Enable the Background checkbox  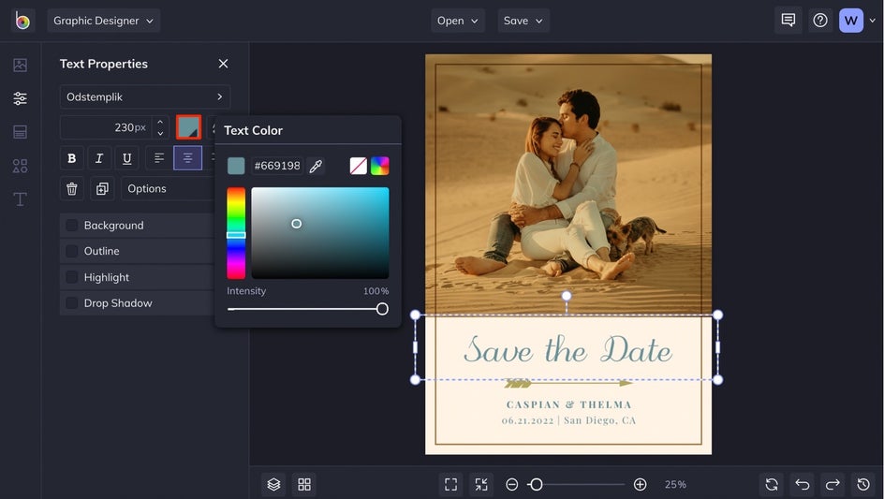71,226
